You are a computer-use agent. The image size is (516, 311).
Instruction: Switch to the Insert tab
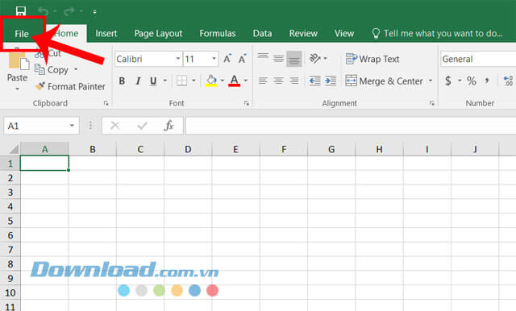pos(106,34)
